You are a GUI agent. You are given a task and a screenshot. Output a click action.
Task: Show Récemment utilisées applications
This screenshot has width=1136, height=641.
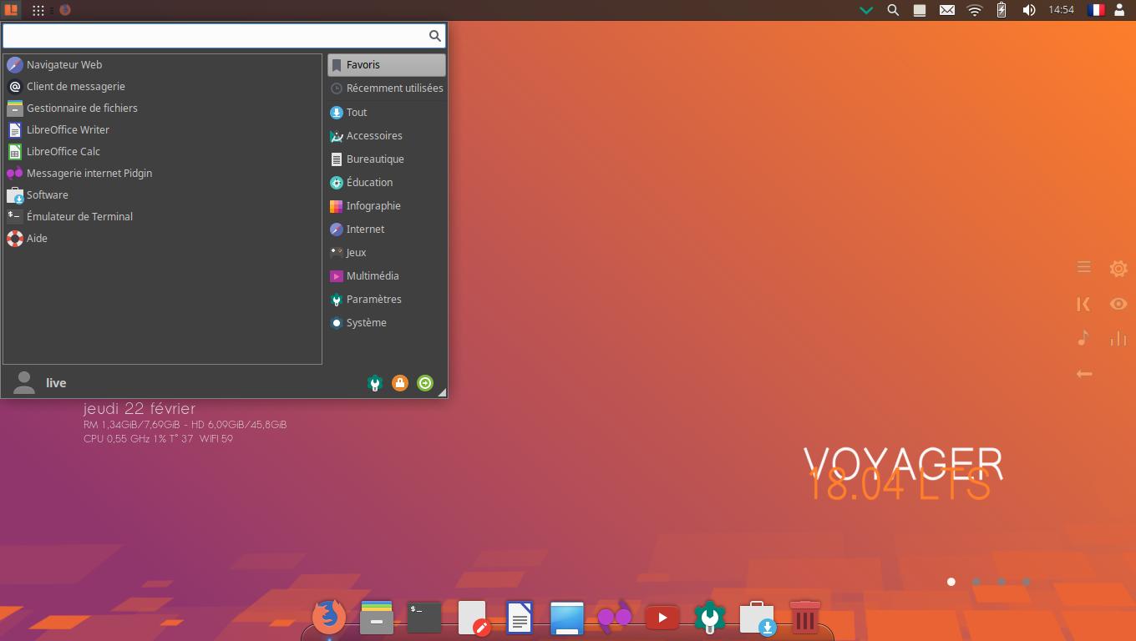point(386,88)
